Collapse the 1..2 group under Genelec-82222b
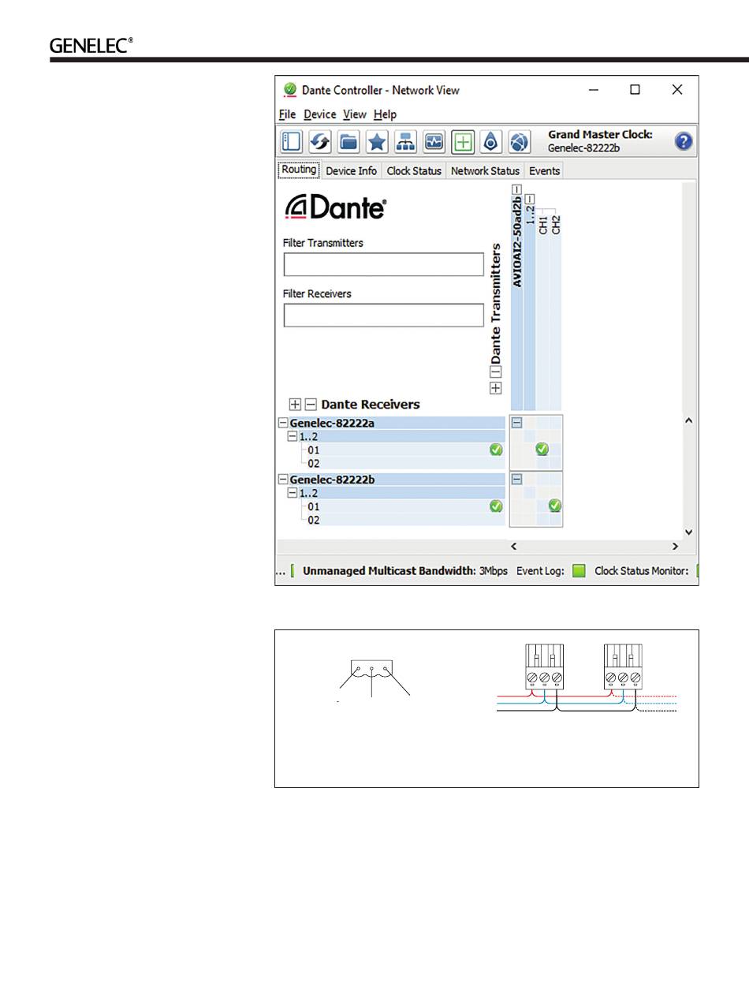The width and height of the screenshot is (749, 997). click(293, 493)
